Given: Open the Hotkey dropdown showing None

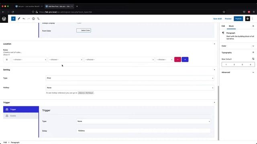Looking at the screenshot, I should (x=130, y=88).
